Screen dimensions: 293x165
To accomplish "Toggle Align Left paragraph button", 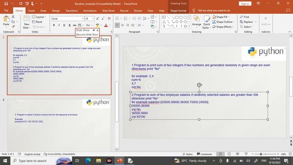I will (117, 25).
